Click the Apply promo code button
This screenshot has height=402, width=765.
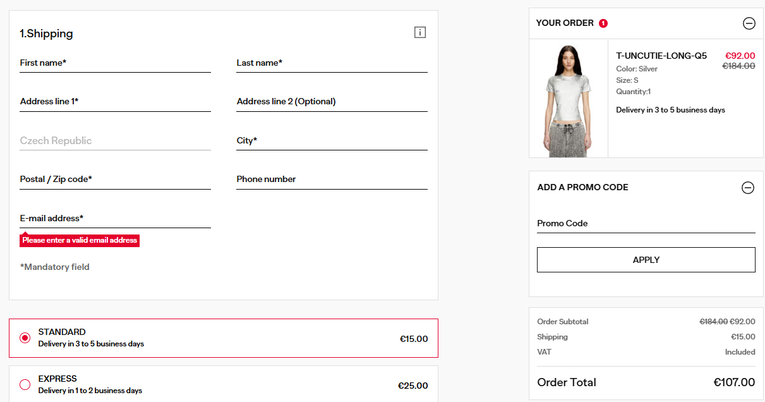[646, 260]
